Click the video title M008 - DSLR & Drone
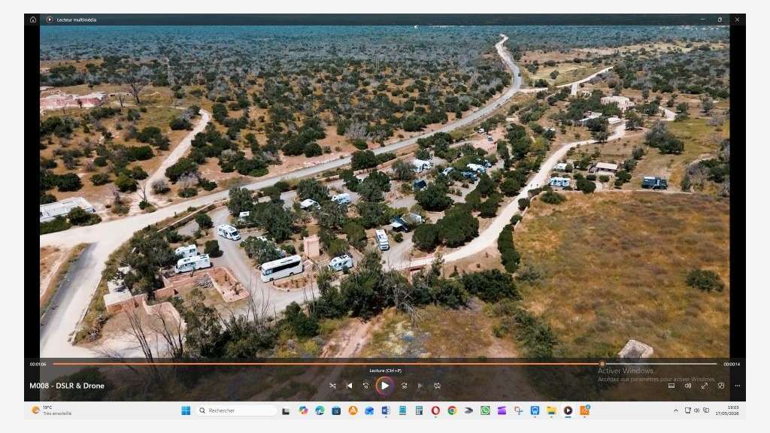Image resolution: width=770 pixels, height=433 pixels. (x=67, y=386)
